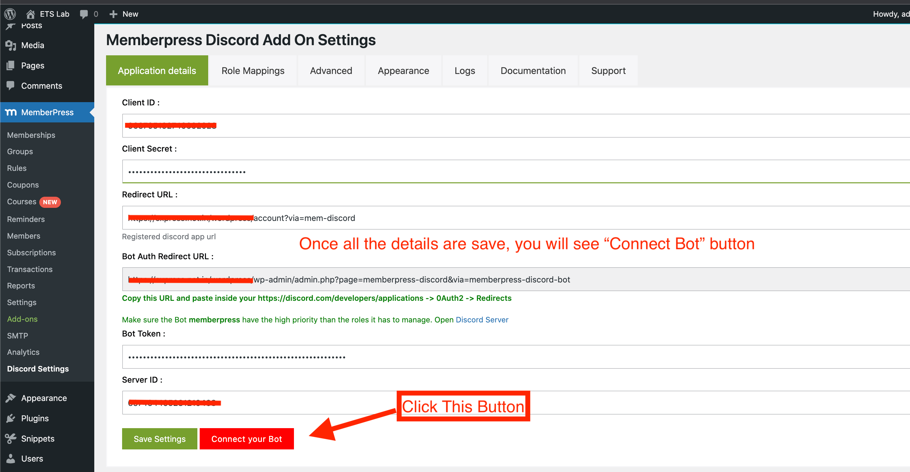
Task: Open the Role Mappings tab
Action: pyautogui.click(x=253, y=71)
